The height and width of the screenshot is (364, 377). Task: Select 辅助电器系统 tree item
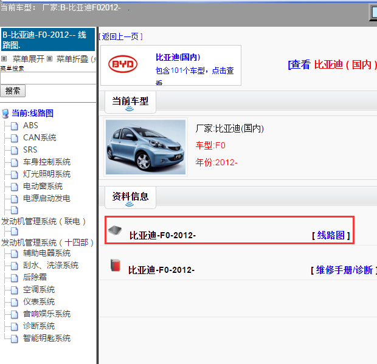(x=47, y=253)
